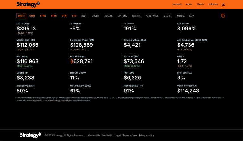243x141 pixels.
Task: Click the MSTR Price value $395.13
Action: click(26, 29)
